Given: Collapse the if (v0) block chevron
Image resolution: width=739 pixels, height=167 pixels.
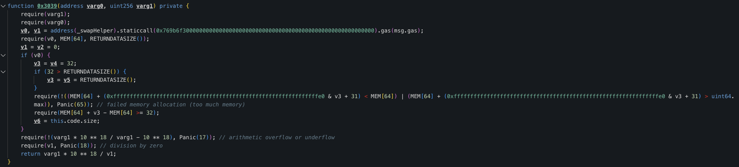Looking at the screenshot, I should click(3, 55).
